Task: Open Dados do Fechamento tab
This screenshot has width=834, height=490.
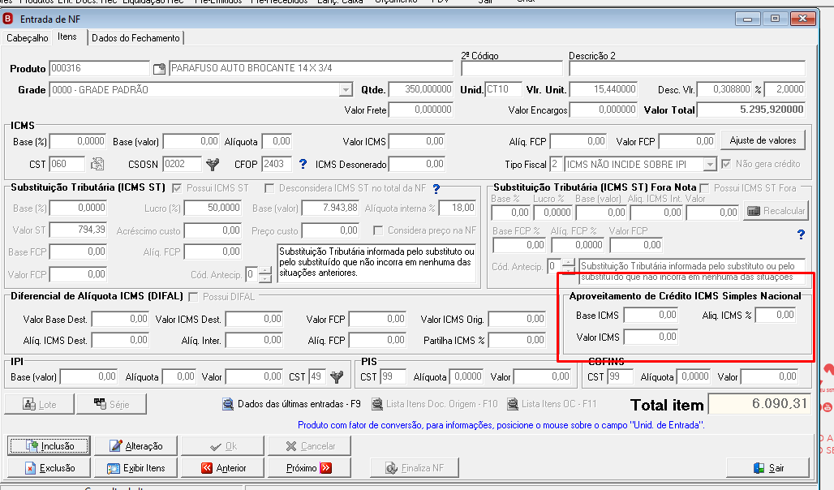Action: coord(135,38)
